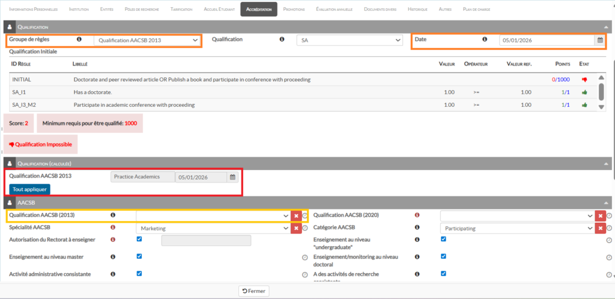The image size is (615, 299).
Task: Collapse the Qualification (calculée) section header arrow
Action: (605, 163)
